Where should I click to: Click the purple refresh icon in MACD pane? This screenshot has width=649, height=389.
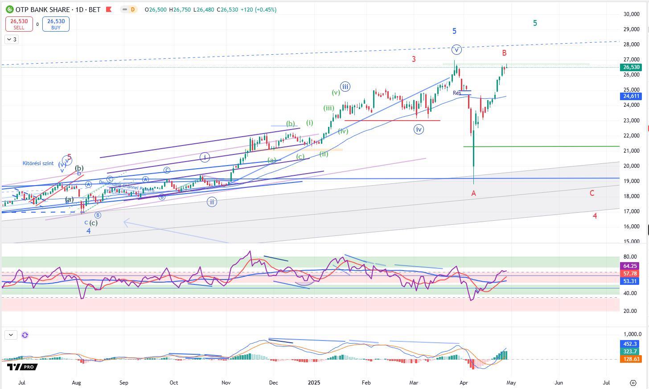pyautogui.click(x=25, y=335)
